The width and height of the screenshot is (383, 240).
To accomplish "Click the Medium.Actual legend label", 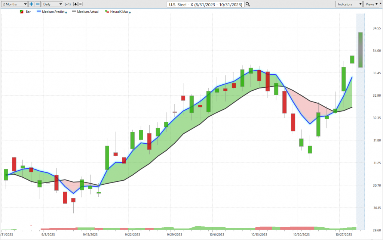I will (x=88, y=12).
